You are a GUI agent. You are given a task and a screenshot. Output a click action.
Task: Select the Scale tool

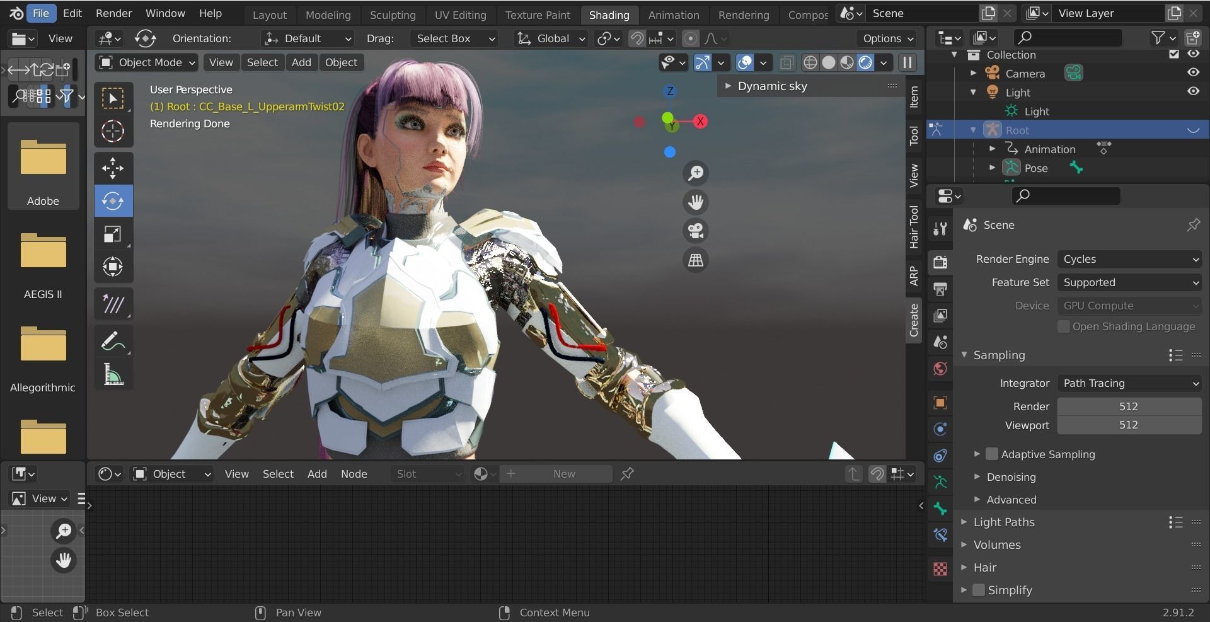(x=113, y=234)
